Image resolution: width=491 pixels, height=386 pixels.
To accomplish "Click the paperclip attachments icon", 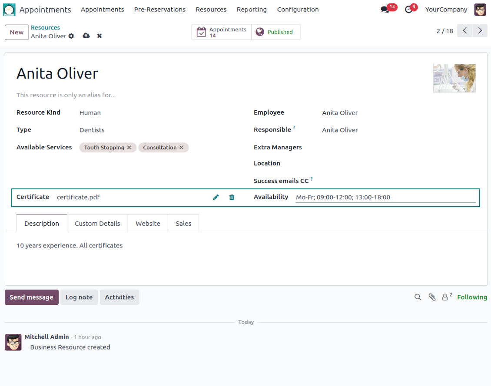I will [x=432, y=297].
